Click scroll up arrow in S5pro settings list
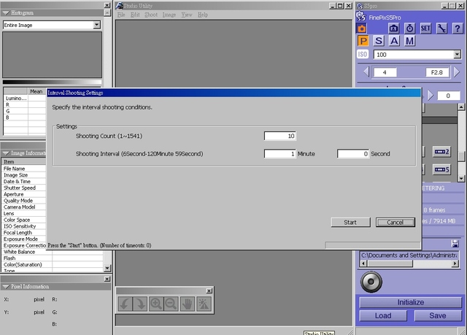The image size is (467, 335). pos(461,107)
